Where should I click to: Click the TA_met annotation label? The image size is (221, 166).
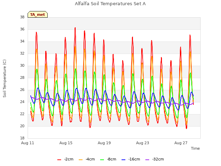tap(38, 15)
